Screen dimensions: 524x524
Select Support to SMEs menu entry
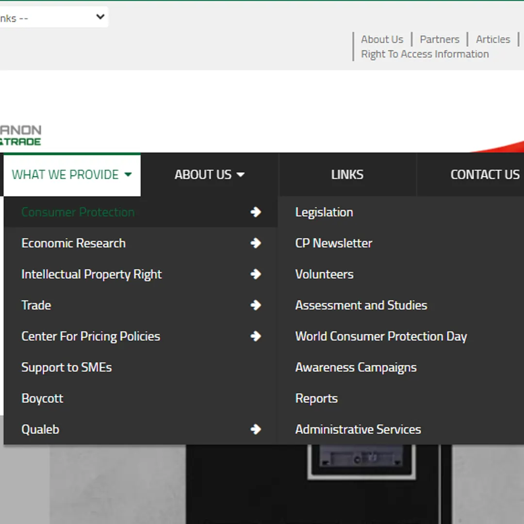click(x=66, y=367)
